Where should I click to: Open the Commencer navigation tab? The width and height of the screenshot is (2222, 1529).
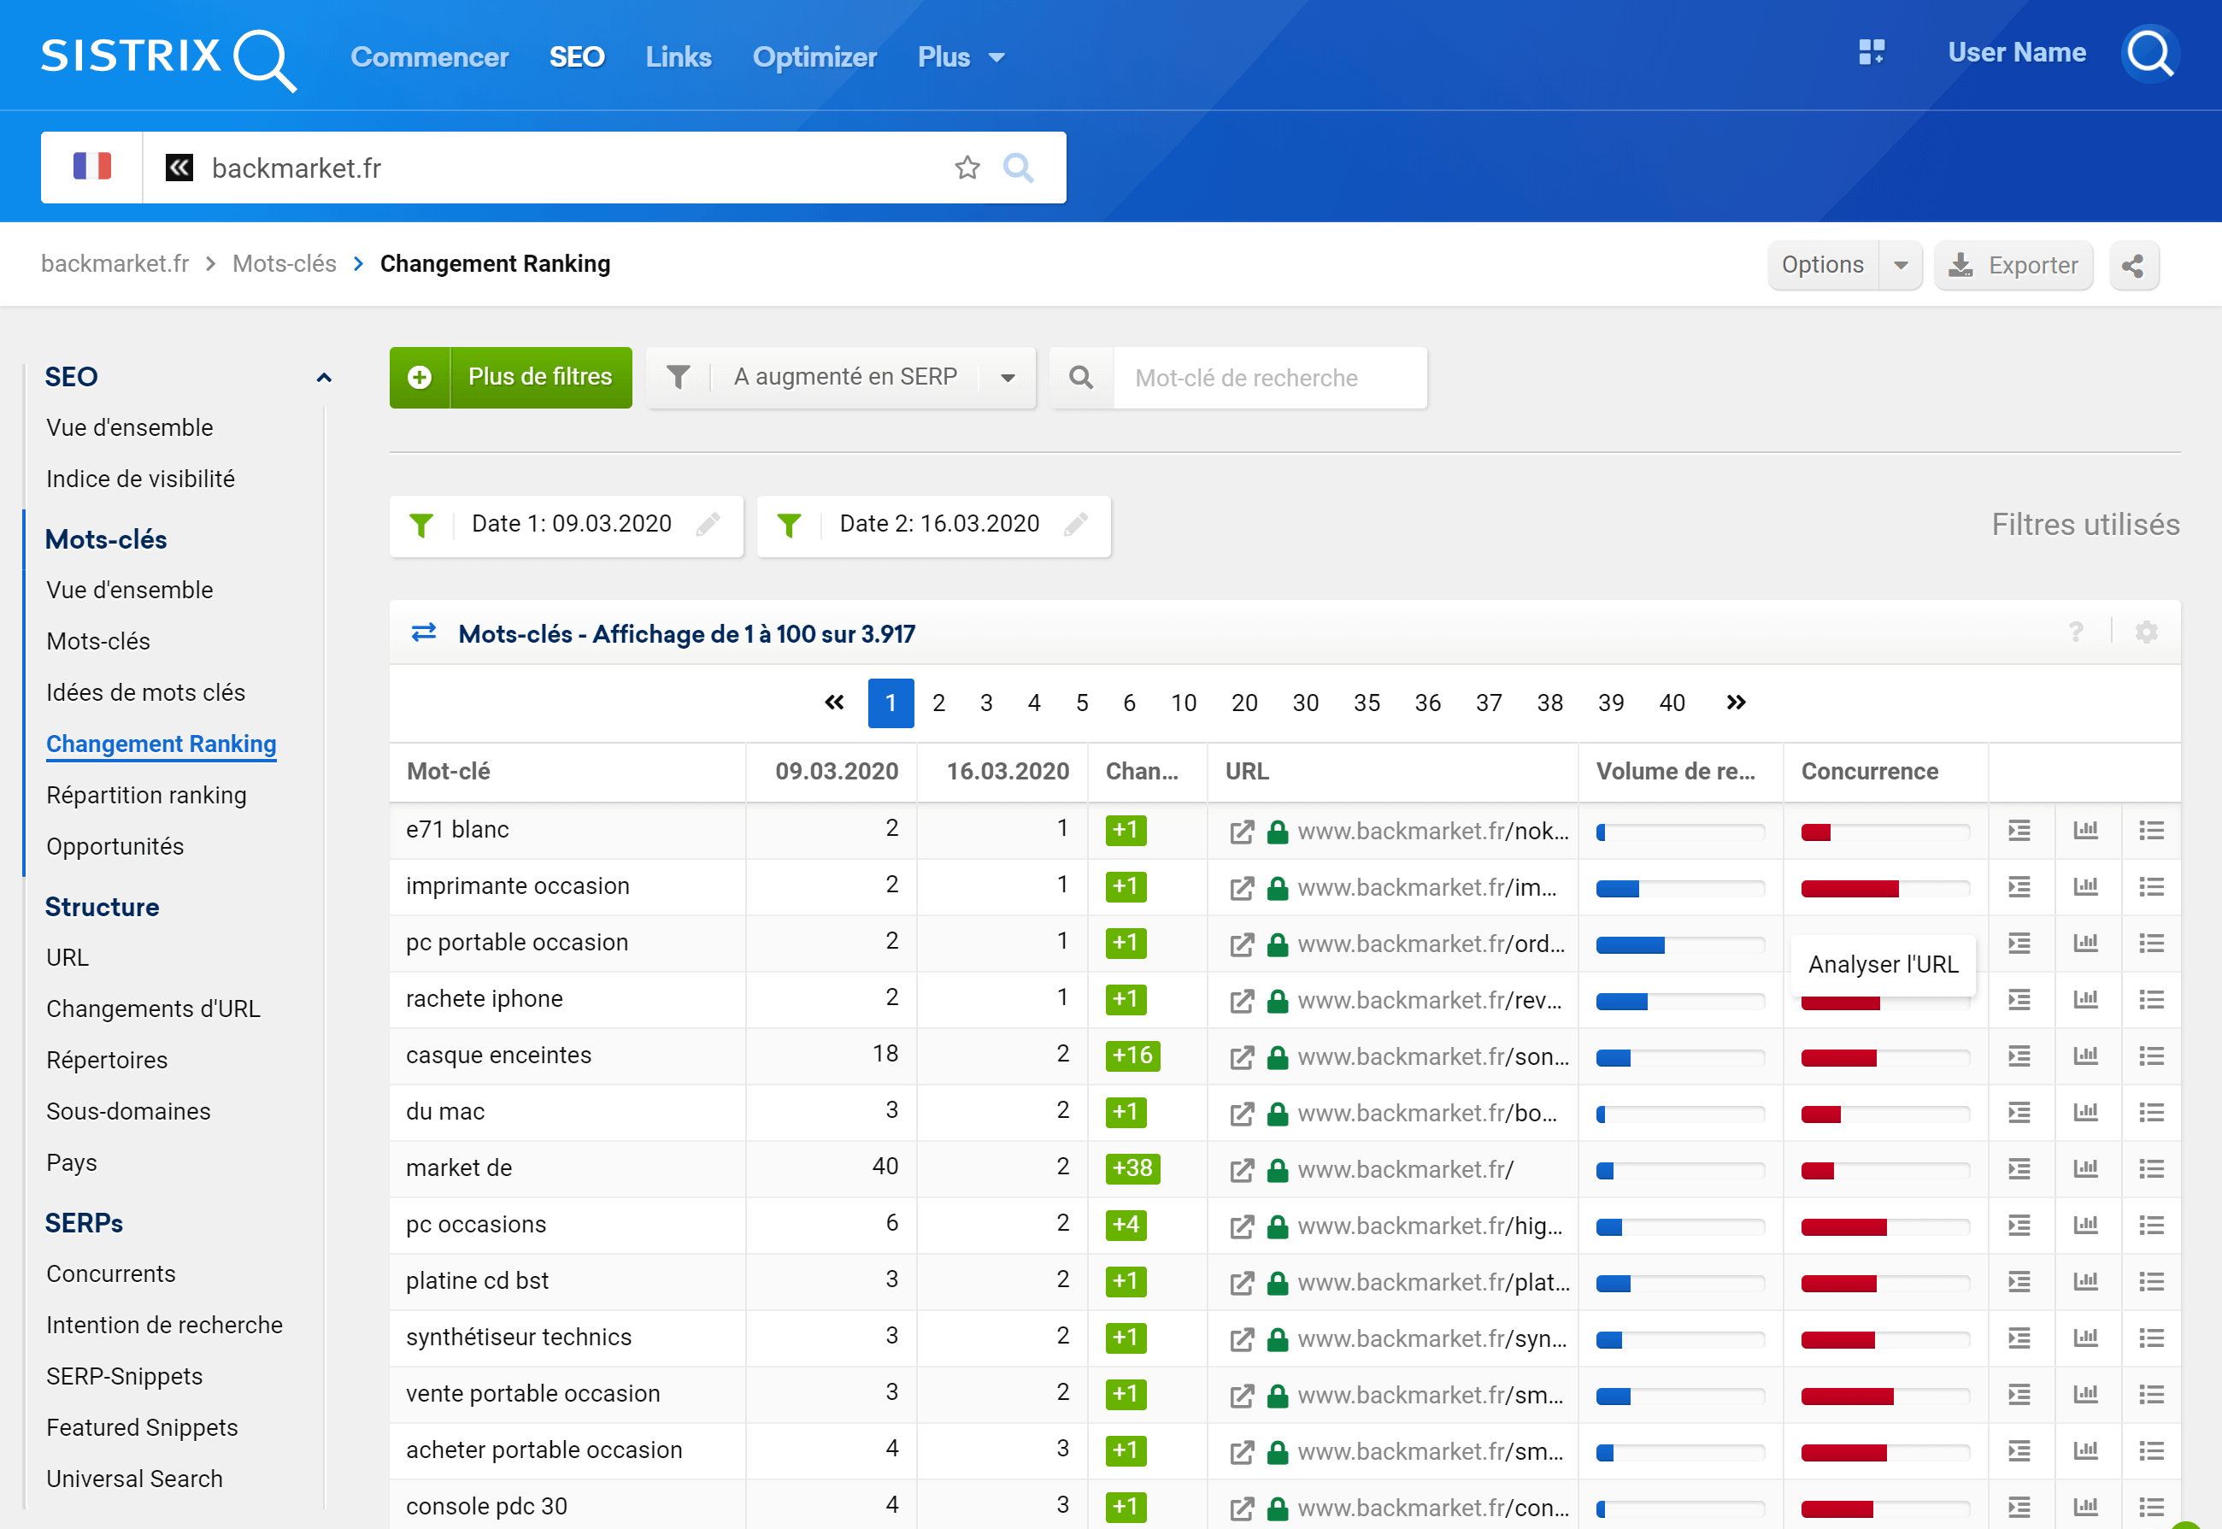point(429,57)
